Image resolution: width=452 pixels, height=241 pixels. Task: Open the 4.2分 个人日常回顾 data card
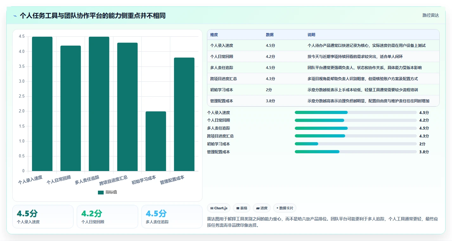point(107,217)
